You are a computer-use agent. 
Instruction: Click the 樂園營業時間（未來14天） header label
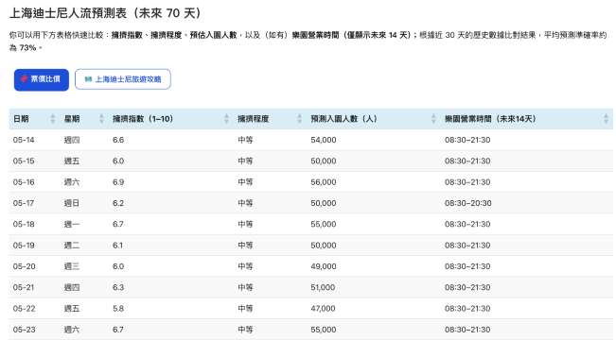coord(490,119)
